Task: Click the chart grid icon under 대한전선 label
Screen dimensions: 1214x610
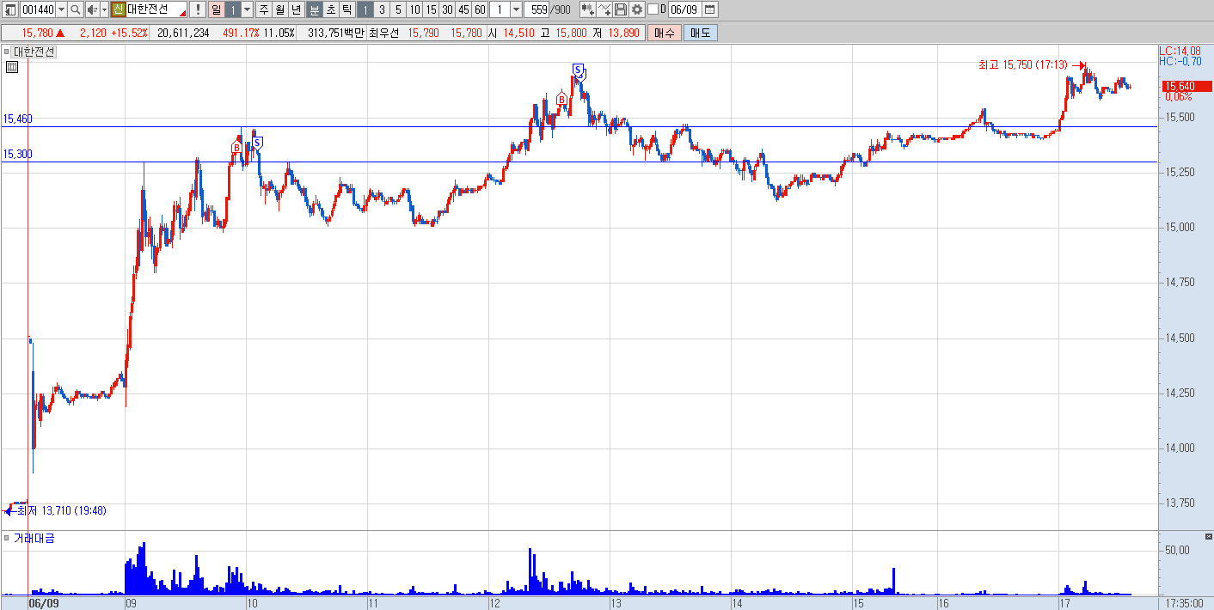Action: point(12,68)
